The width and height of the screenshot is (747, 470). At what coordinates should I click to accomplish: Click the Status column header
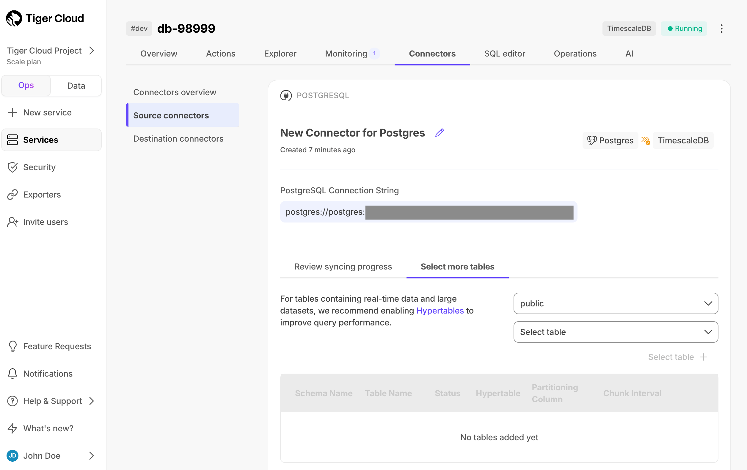point(447,393)
